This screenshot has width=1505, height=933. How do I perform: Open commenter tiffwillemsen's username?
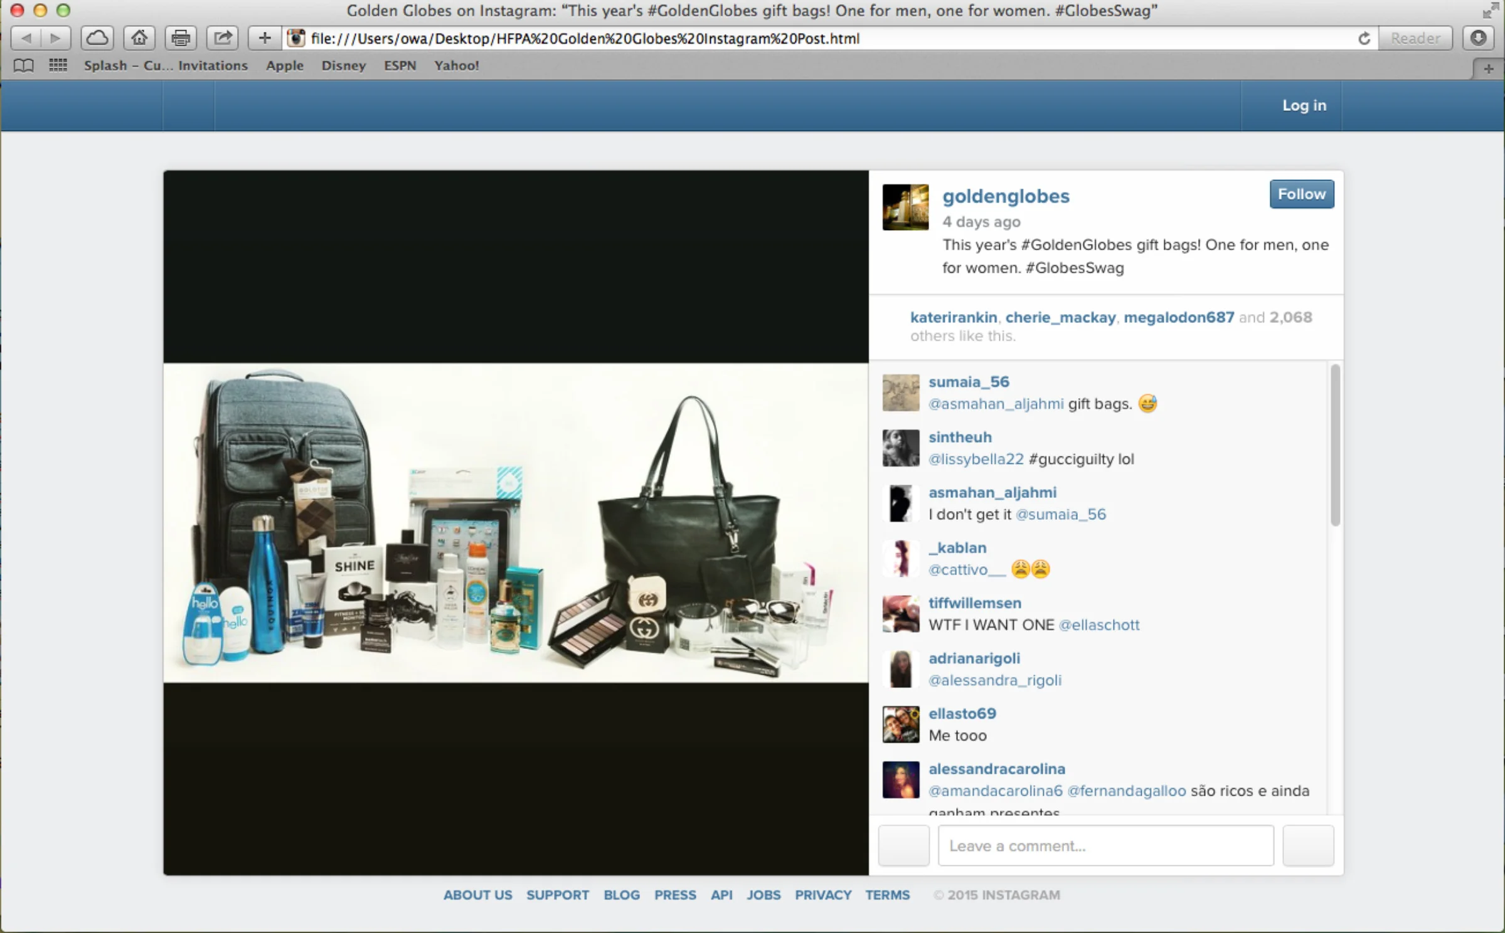coord(975,603)
